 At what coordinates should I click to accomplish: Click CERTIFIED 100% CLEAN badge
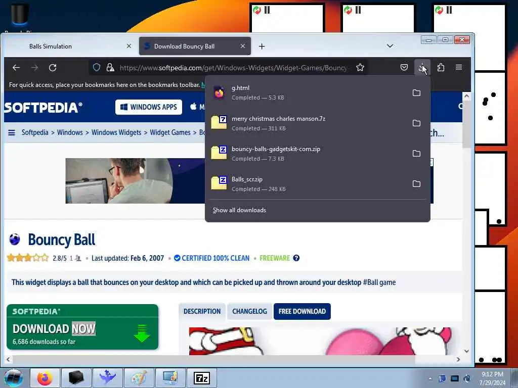(212, 258)
